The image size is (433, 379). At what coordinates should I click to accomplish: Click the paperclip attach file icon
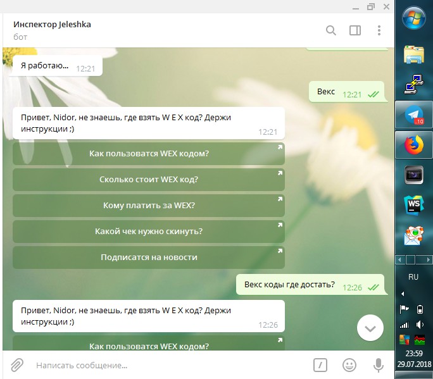17,365
